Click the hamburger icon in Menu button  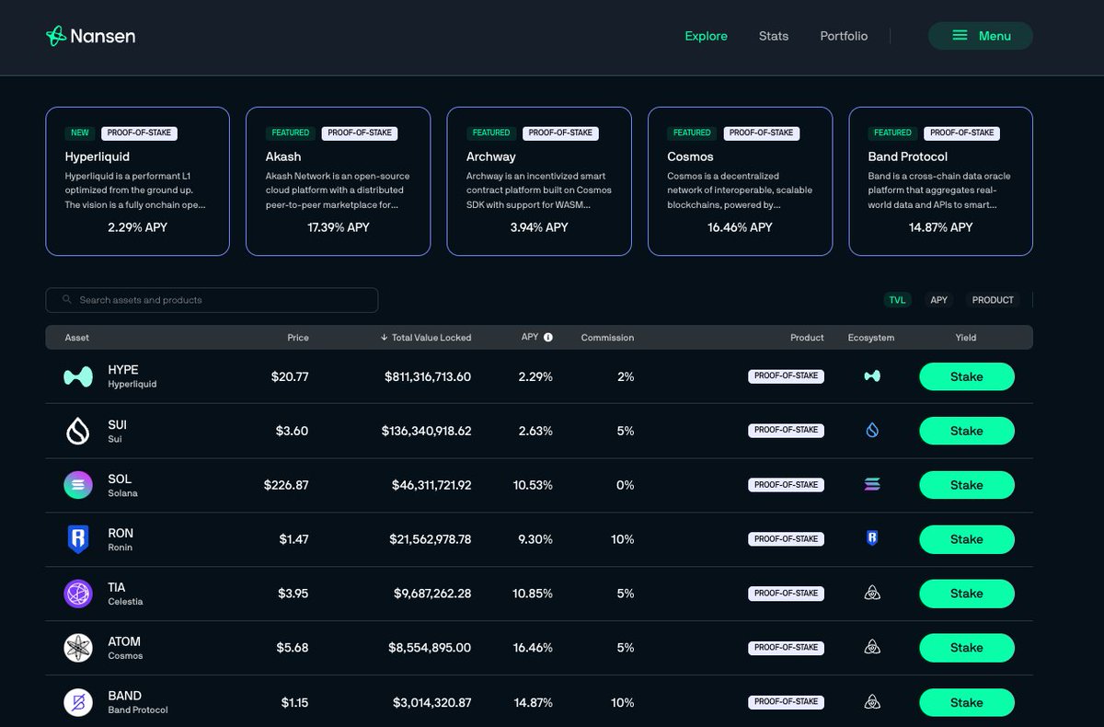click(x=960, y=36)
